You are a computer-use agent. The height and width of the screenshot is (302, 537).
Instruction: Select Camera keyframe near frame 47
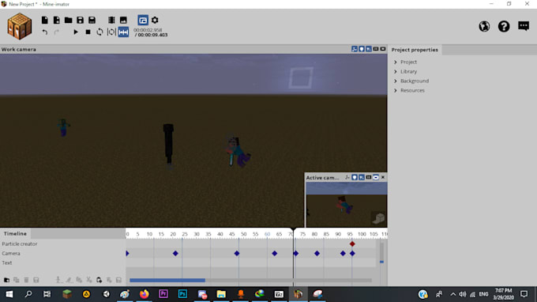coord(237,253)
